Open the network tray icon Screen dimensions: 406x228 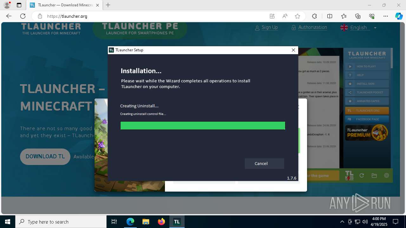357,222
